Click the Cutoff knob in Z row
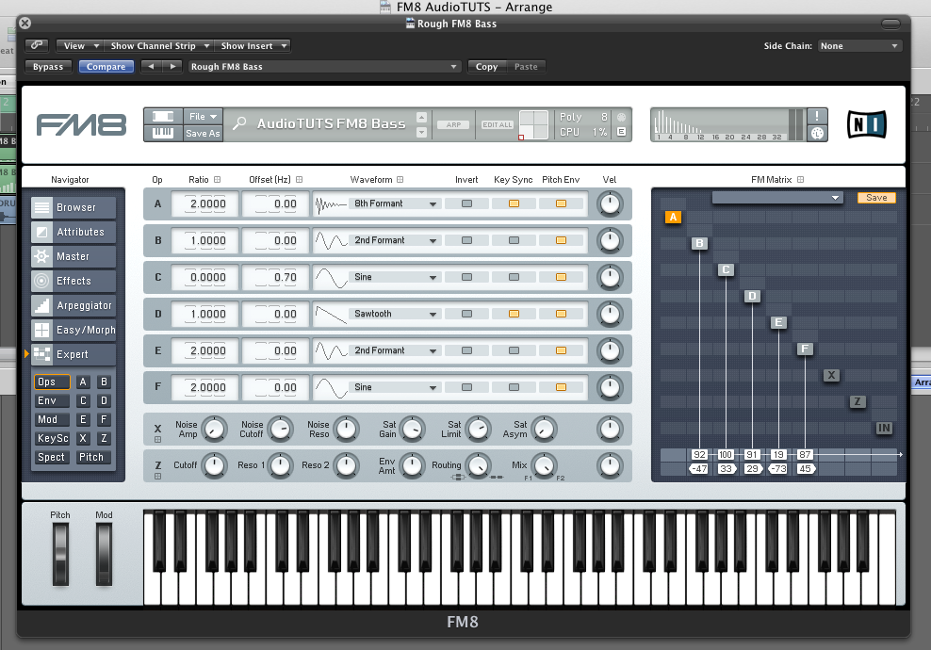 point(214,466)
